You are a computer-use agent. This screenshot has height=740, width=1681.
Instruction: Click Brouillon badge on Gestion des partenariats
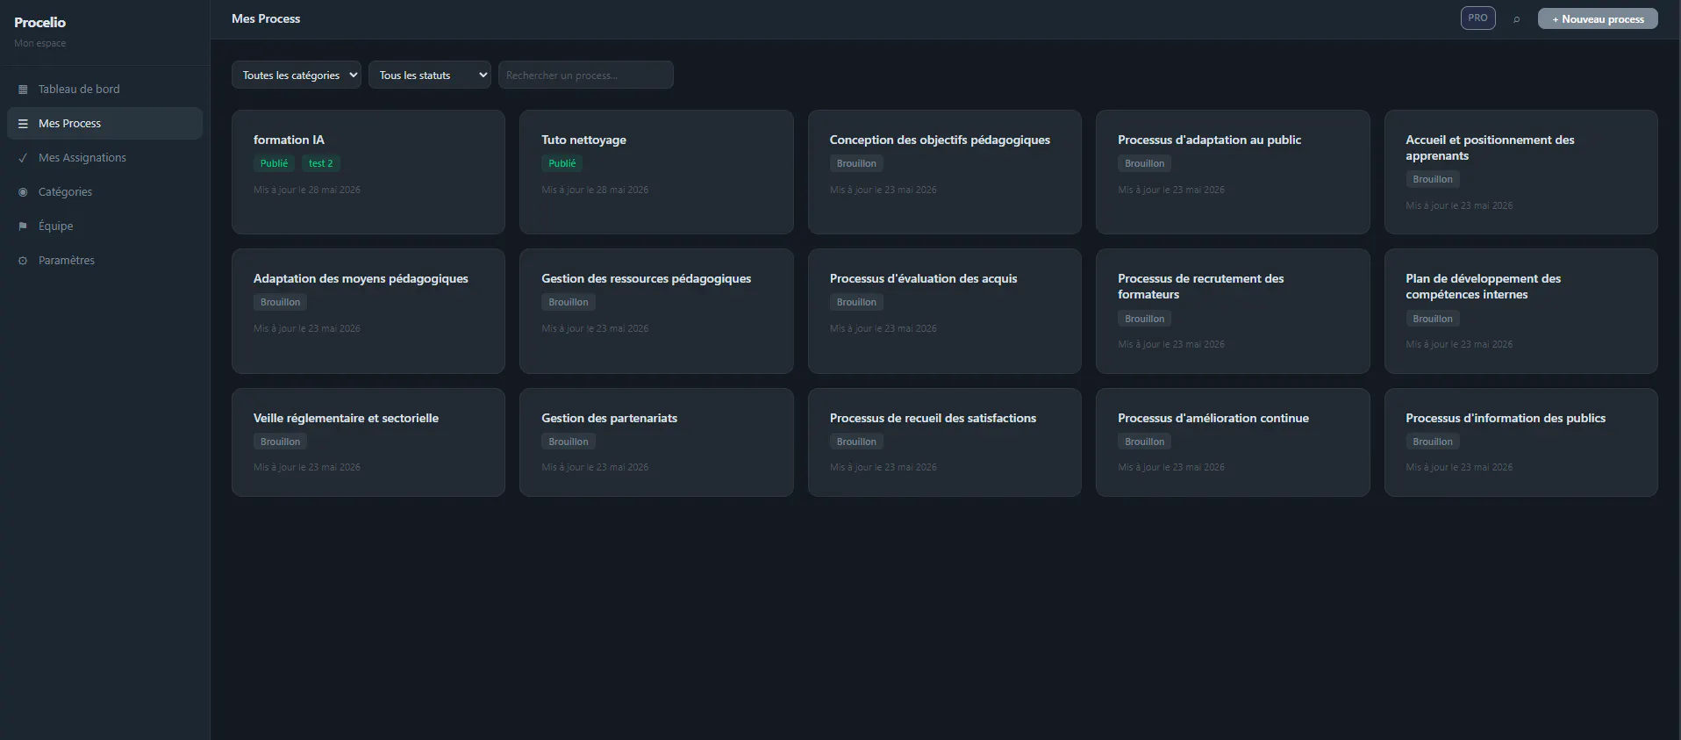(569, 442)
